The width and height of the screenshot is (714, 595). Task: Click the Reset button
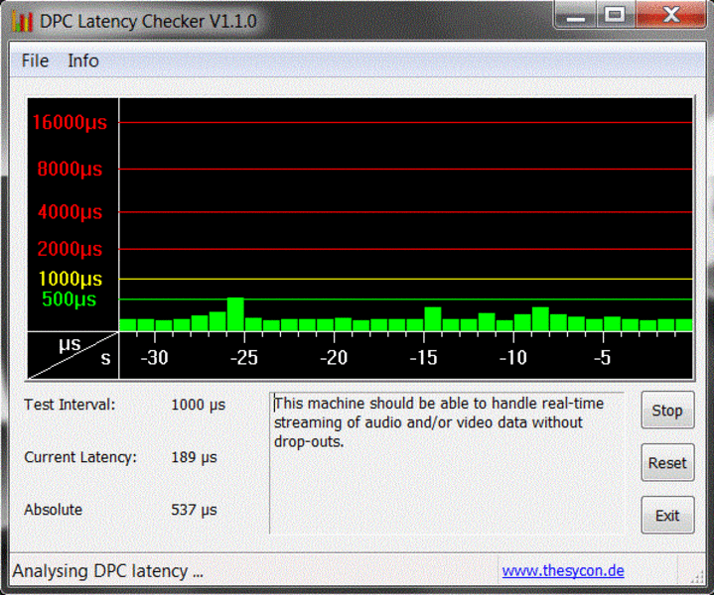(x=667, y=463)
